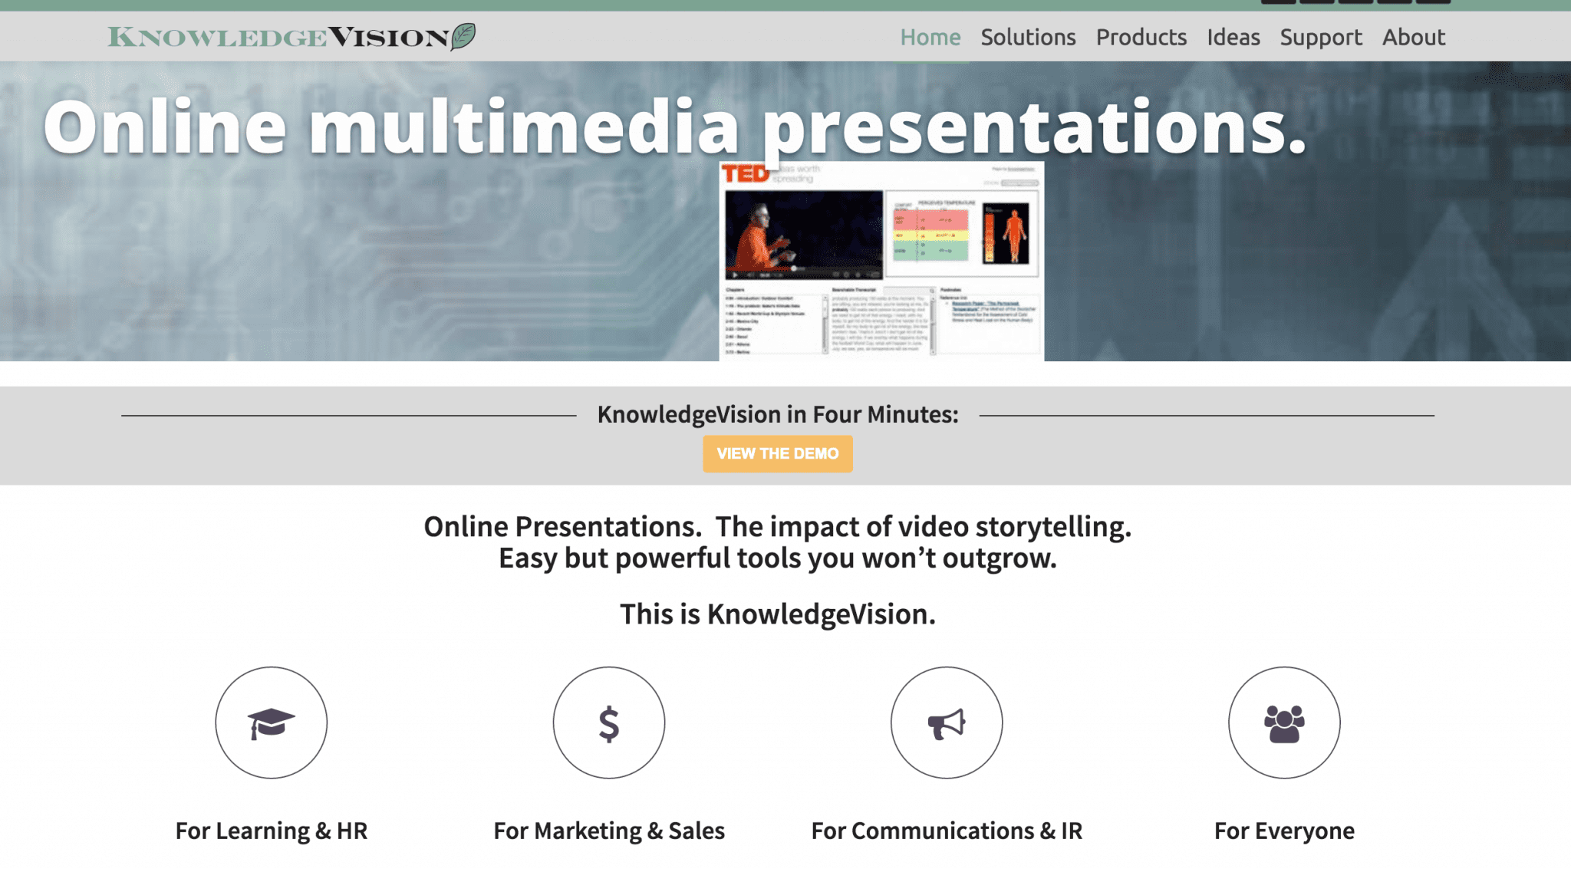Go to the Home nav item
This screenshot has width=1571, height=869.
(930, 37)
